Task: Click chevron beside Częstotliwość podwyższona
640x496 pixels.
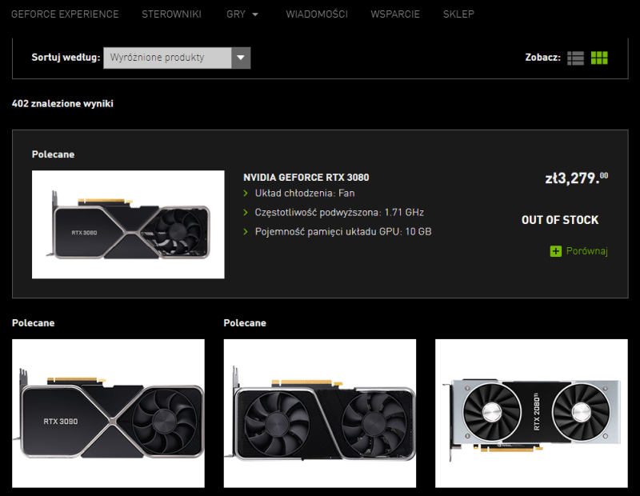Action: [246, 213]
